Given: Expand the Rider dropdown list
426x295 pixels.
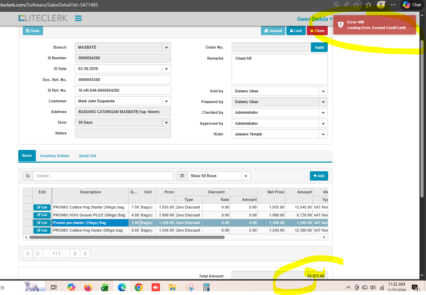Looking at the screenshot, I should click(x=323, y=134).
